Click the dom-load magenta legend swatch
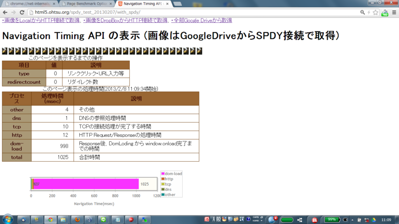This screenshot has height=224, width=399. [163, 174]
